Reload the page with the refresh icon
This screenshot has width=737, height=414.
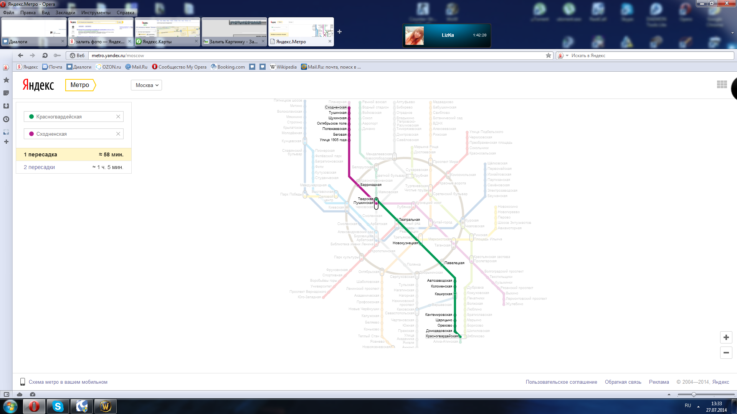[x=45, y=56]
